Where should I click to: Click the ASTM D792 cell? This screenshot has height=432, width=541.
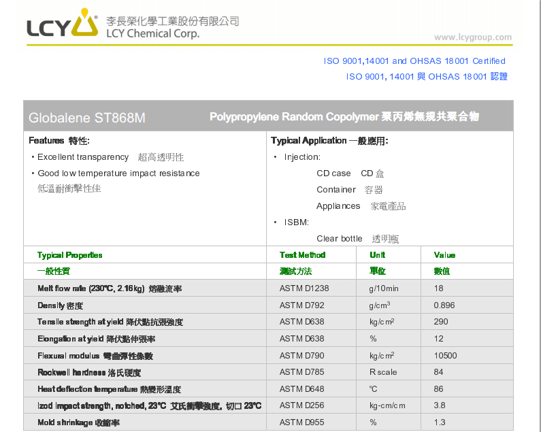301,305
